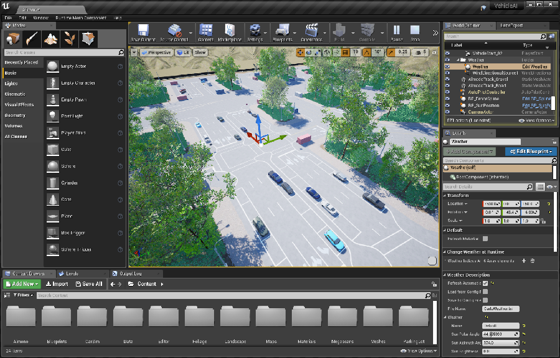Switch to the Output Log tab
560x358 pixels.
click(x=129, y=273)
